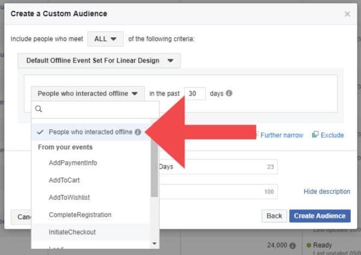Click info icon beside People who interacted offline option
The image size is (361, 255).
coord(138,132)
